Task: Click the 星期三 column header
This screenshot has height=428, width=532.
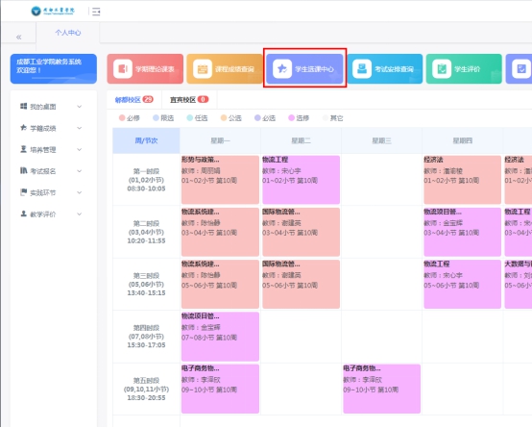Action: click(381, 140)
